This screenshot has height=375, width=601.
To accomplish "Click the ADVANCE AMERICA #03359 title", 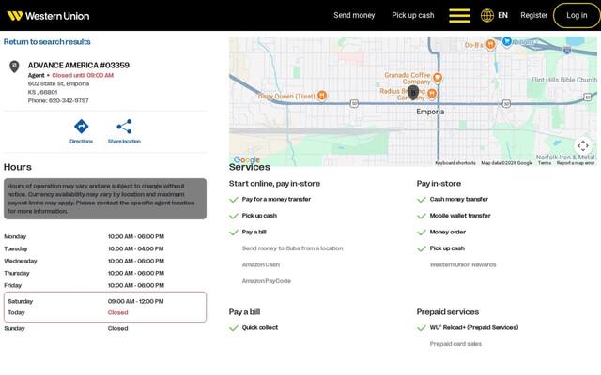I will pyautogui.click(x=79, y=65).
